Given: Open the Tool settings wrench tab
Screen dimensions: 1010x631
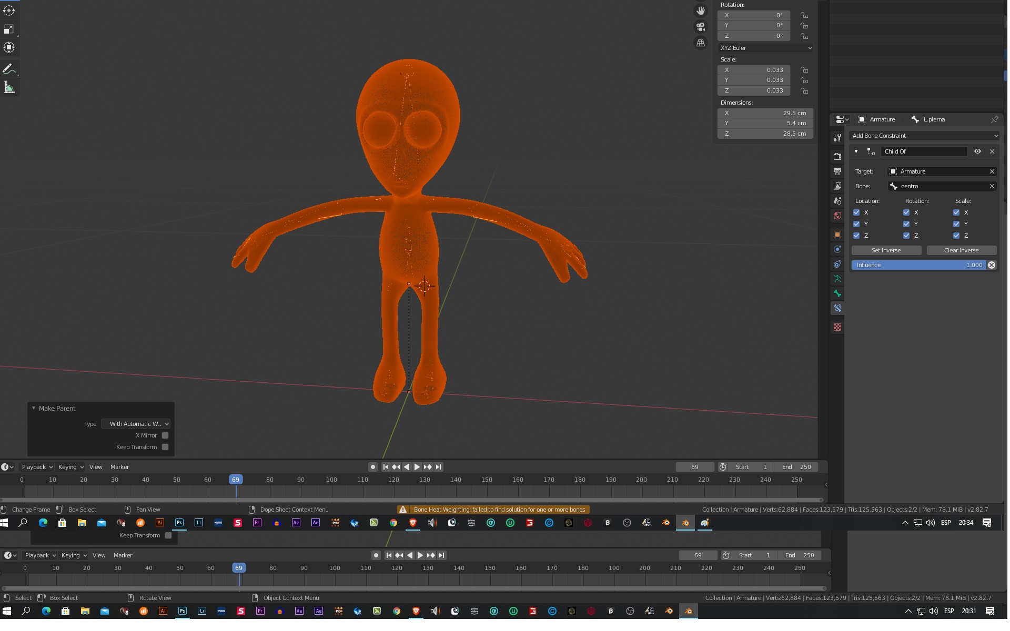Looking at the screenshot, I should (837, 138).
